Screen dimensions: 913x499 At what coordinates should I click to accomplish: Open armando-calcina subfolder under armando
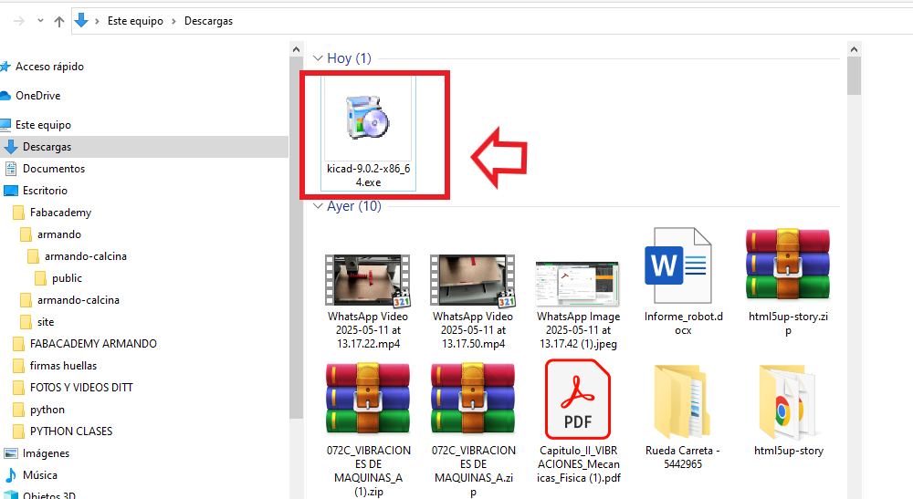click(x=86, y=256)
